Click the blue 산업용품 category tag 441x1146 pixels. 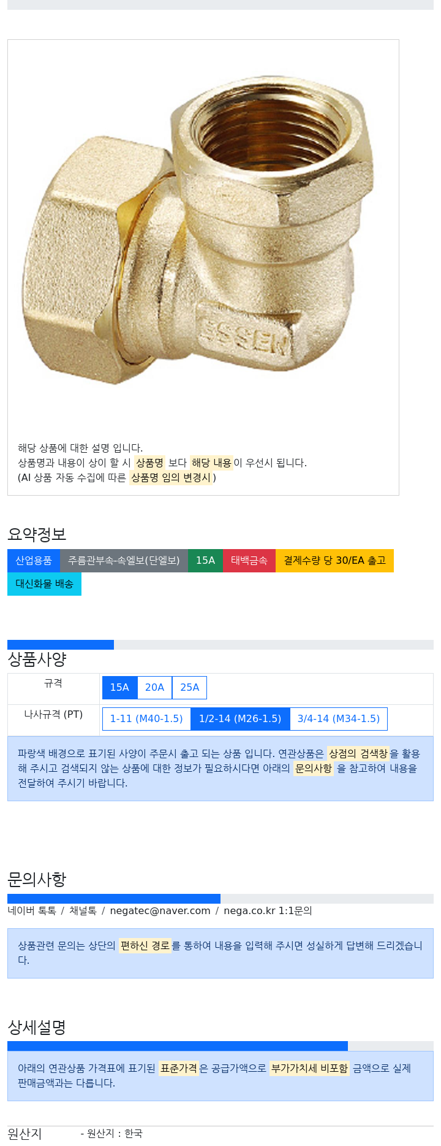point(34,561)
